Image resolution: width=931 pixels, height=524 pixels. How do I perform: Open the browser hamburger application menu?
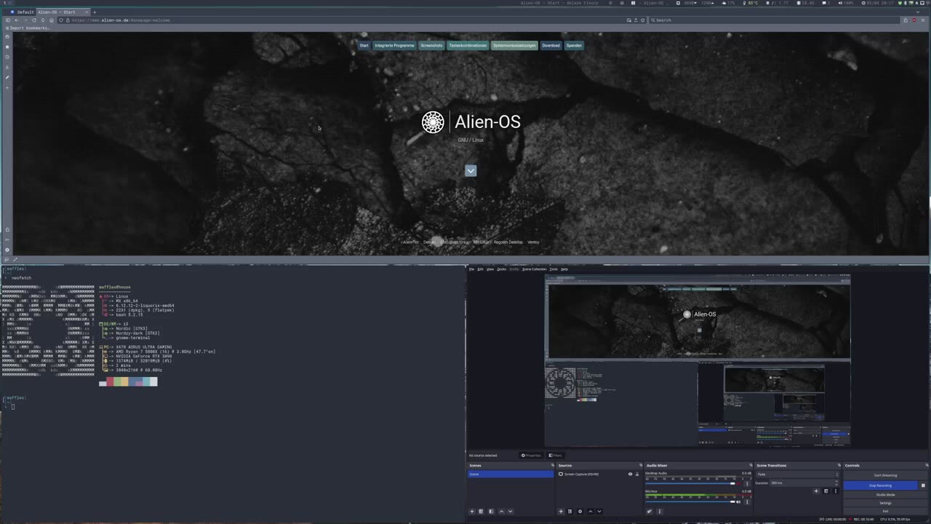tap(923, 20)
